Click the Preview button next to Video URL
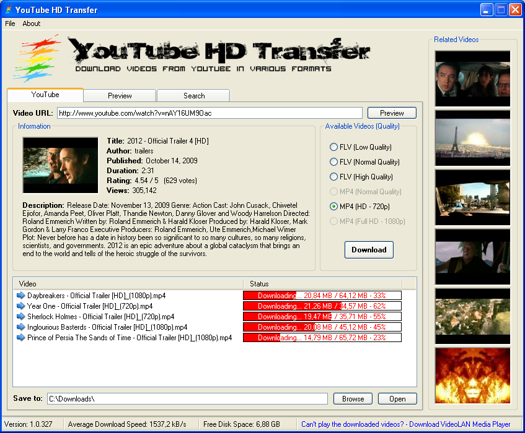The image size is (525, 433). 392,113
